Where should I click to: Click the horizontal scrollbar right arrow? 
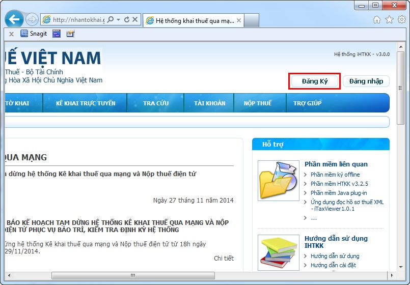coord(392,275)
